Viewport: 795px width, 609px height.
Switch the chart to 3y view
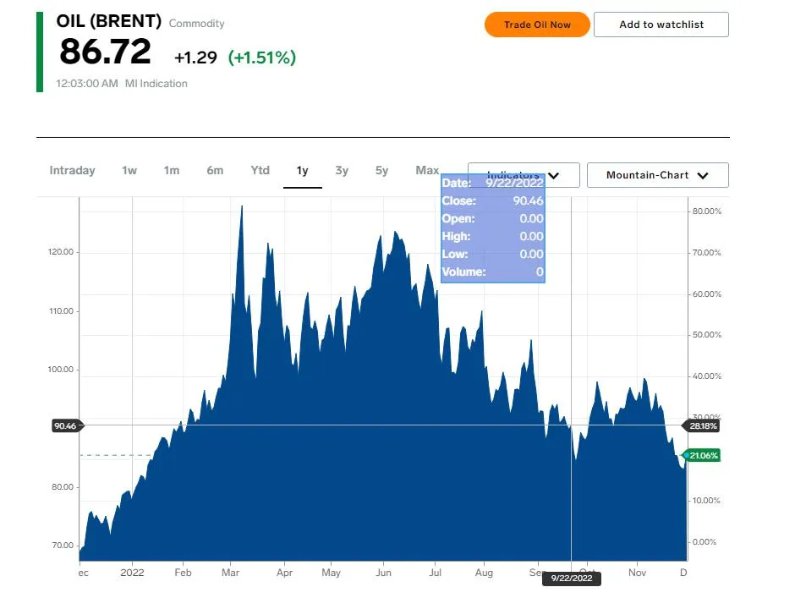342,171
